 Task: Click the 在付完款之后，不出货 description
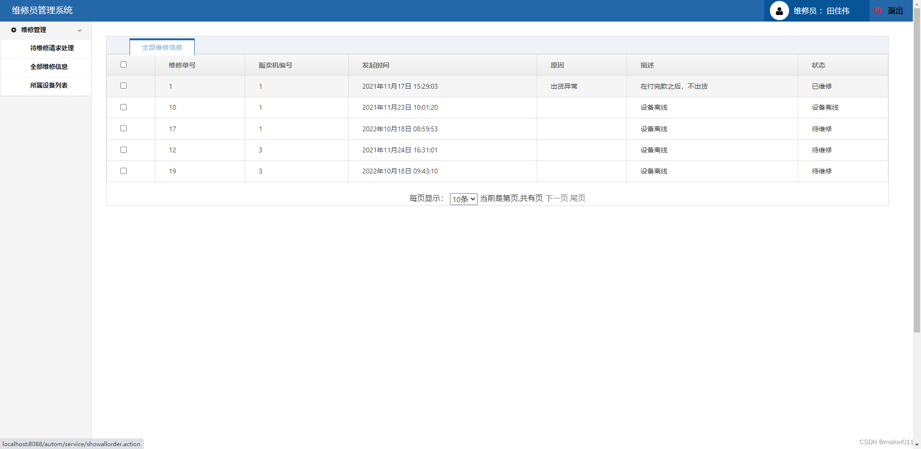click(674, 86)
